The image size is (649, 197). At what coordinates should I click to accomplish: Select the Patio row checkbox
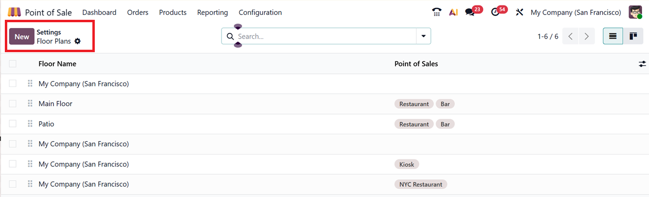(x=13, y=124)
